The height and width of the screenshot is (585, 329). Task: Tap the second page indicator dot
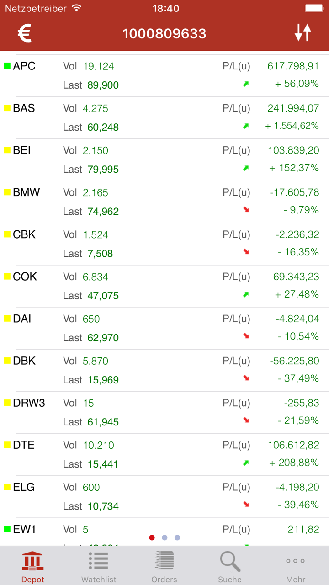pyautogui.click(x=164, y=537)
